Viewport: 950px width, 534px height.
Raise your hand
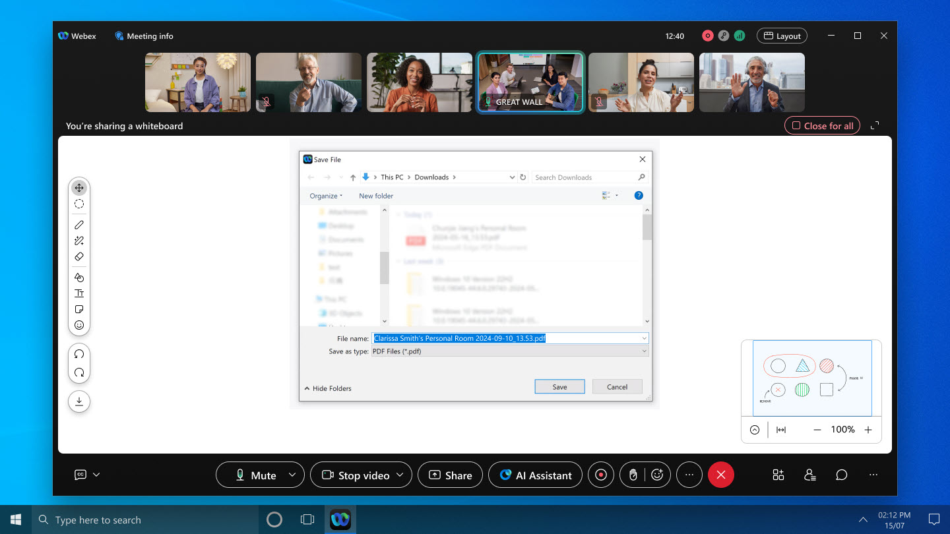pyautogui.click(x=633, y=475)
